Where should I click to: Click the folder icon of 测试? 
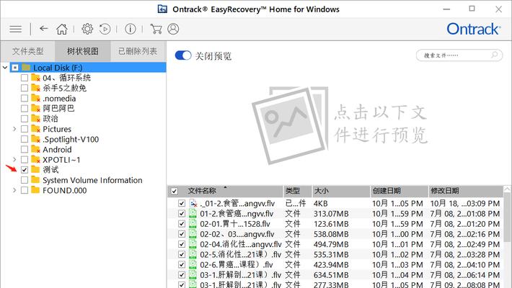click(35, 170)
